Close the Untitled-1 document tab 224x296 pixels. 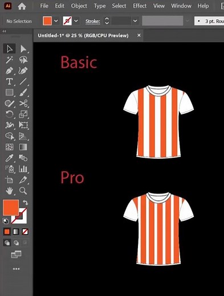tap(139, 35)
